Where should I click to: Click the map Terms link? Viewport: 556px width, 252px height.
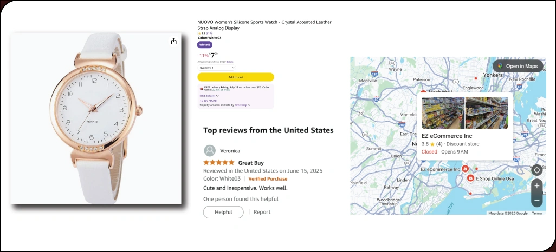point(537,213)
